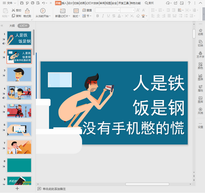This screenshot has height=193, width=205.
Task: Open the font name combo box
Action: (108, 10)
